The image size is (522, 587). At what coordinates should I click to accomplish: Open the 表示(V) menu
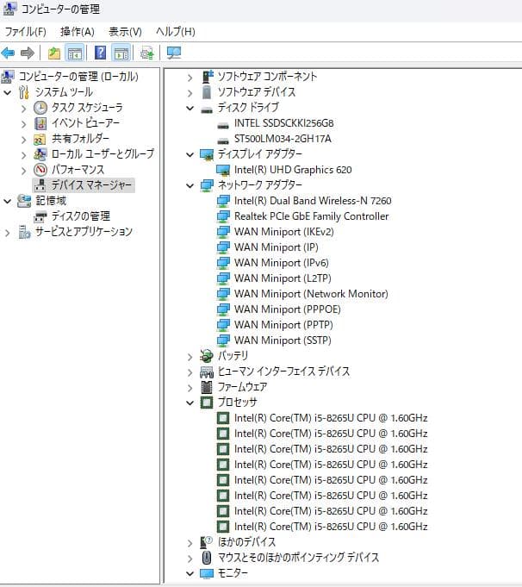pyautogui.click(x=125, y=32)
